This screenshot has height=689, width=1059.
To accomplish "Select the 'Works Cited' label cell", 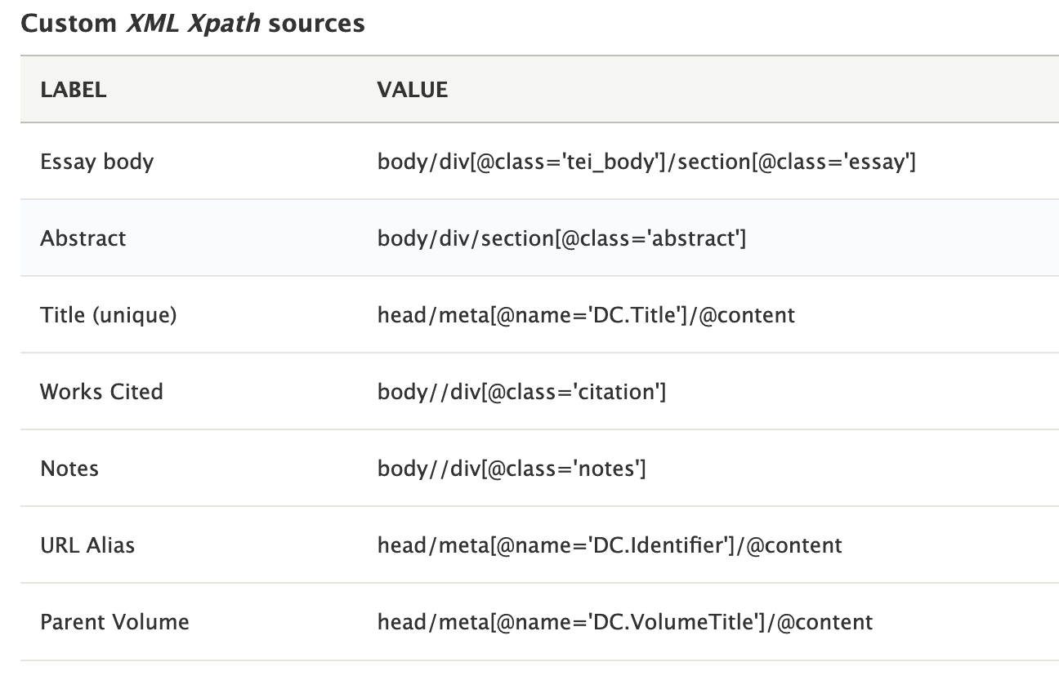I will coord(102,392).
